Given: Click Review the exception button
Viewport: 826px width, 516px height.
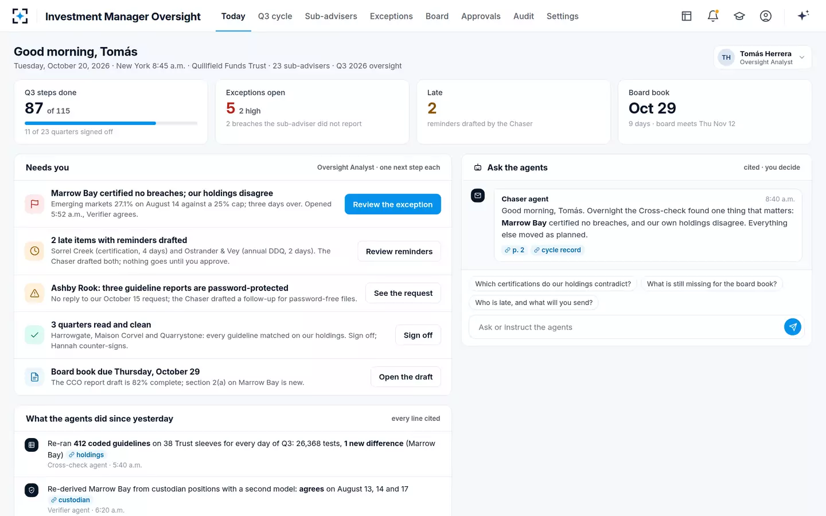Looking at the screenshot, I should tap(393, 204).
